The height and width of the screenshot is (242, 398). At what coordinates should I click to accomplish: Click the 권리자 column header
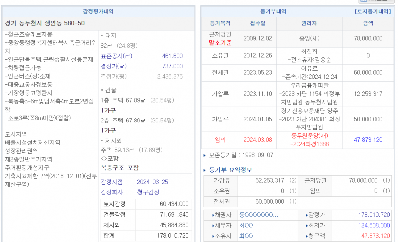click(309, 23)
